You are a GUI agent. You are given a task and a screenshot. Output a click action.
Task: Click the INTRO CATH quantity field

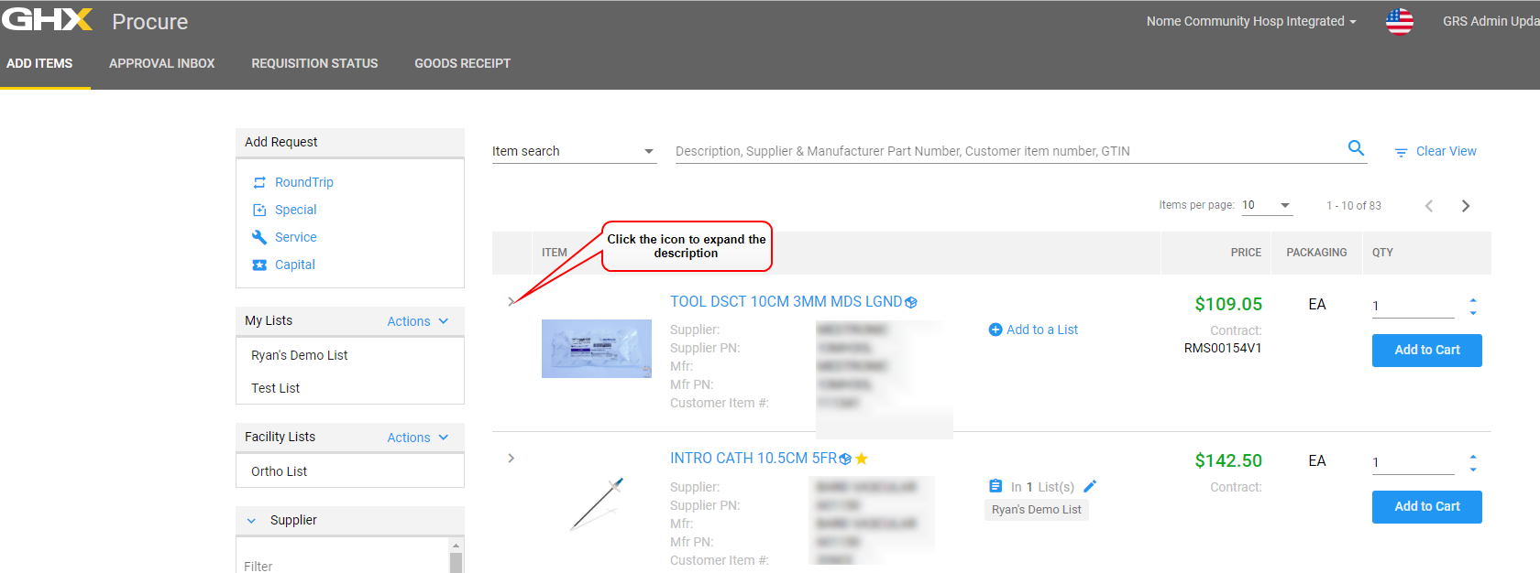1413,462
